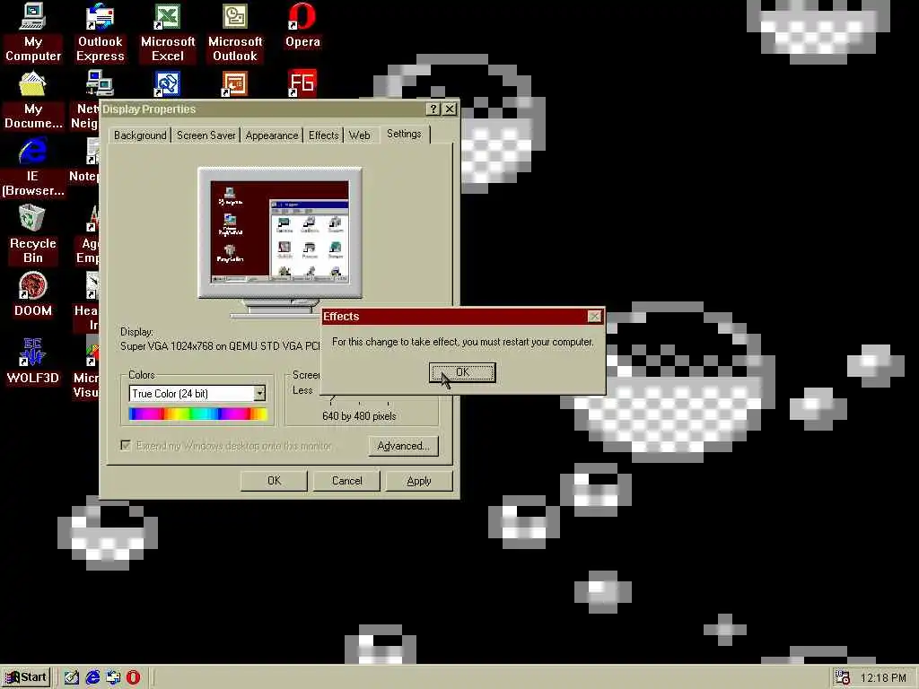Viewport: 919px width, 689px height.
Task: Click the help question mark in Display Properties
Action: pos(433,109)
